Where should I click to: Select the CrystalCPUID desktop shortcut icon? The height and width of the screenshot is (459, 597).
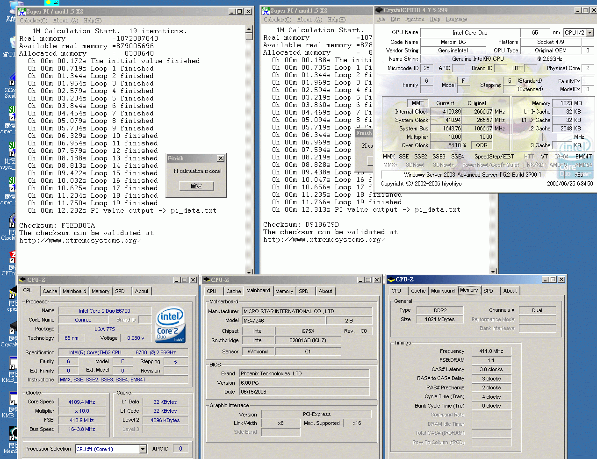(12, 329)
